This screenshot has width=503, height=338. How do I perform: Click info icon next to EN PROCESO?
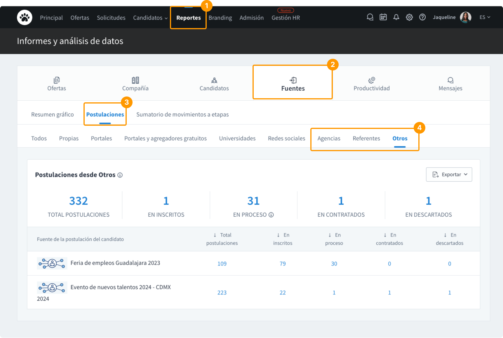[x=271, y=215]
